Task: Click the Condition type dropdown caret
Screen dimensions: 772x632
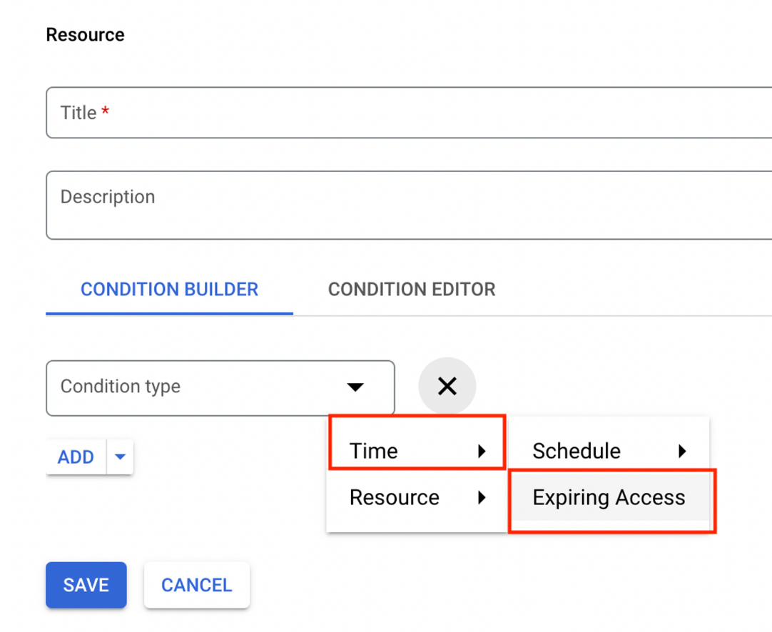Action: (x=355, y=387)
